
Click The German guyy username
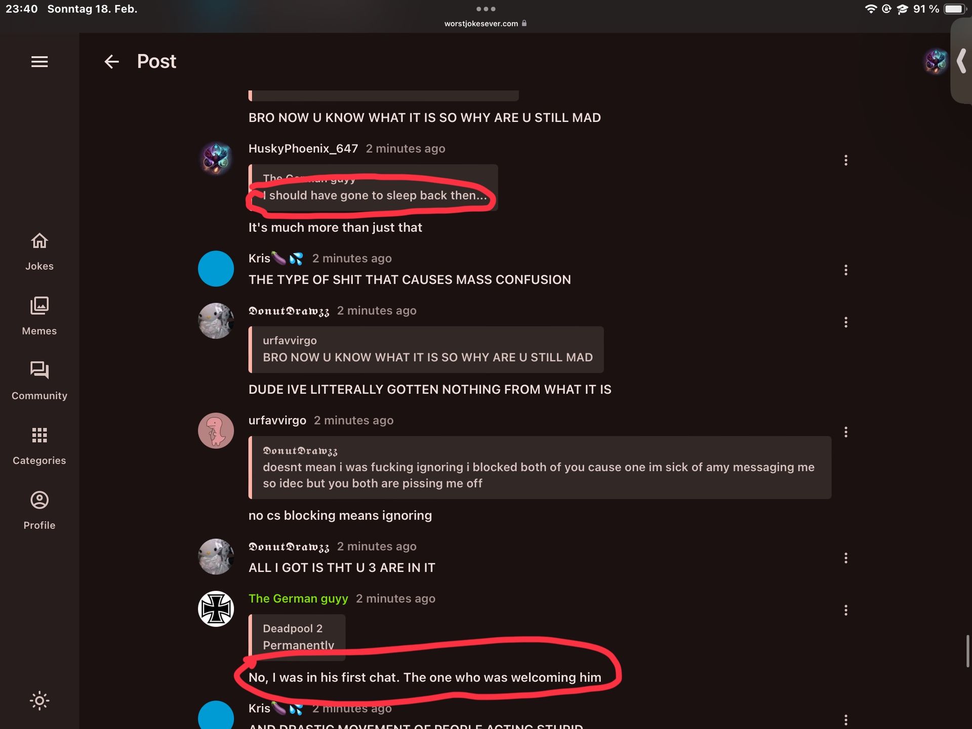(298, 598)
